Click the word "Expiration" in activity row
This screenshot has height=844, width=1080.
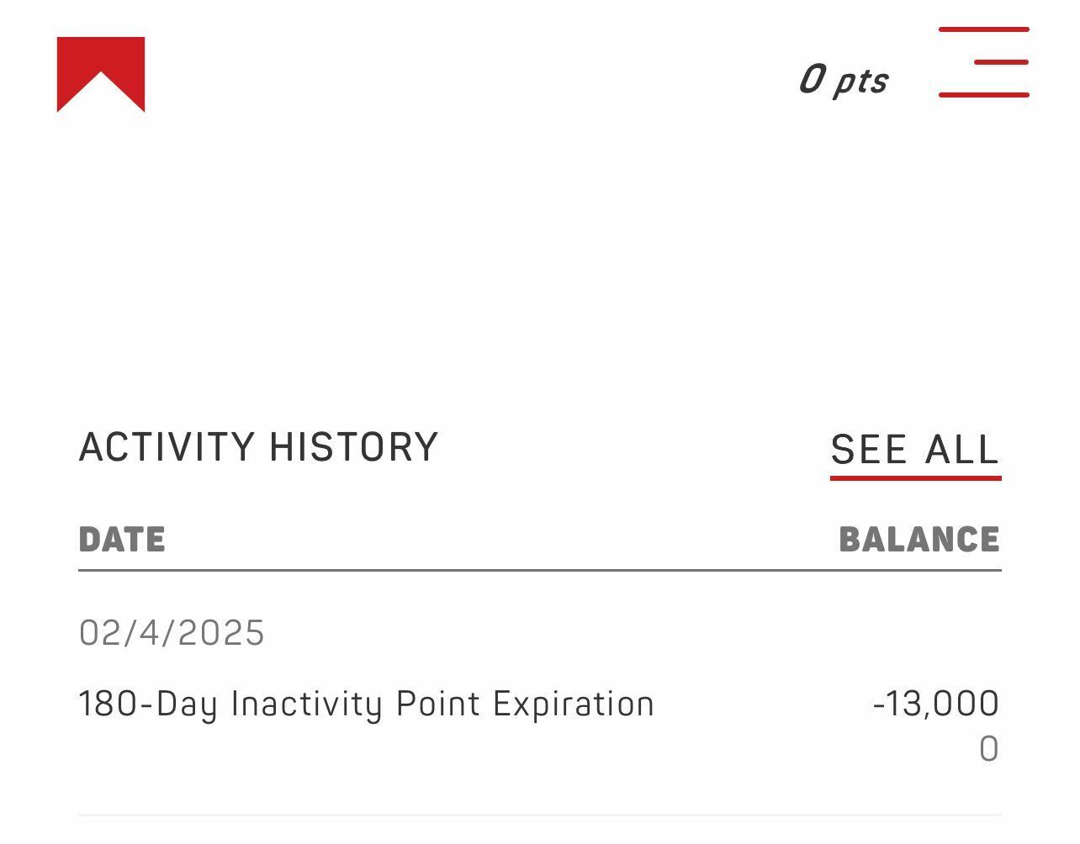click(x=574, y=704)
